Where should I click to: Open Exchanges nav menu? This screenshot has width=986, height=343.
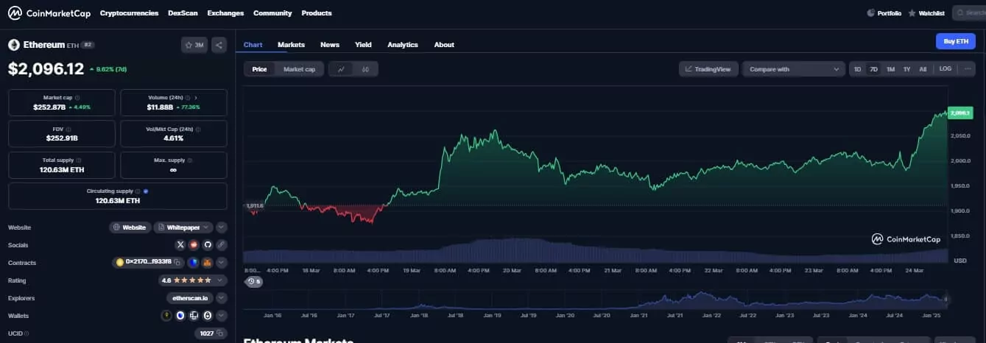click(x=225, y=13)
